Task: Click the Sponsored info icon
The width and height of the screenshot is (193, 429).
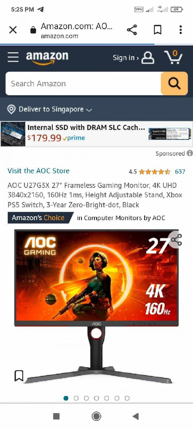Action: coord(190,153)
